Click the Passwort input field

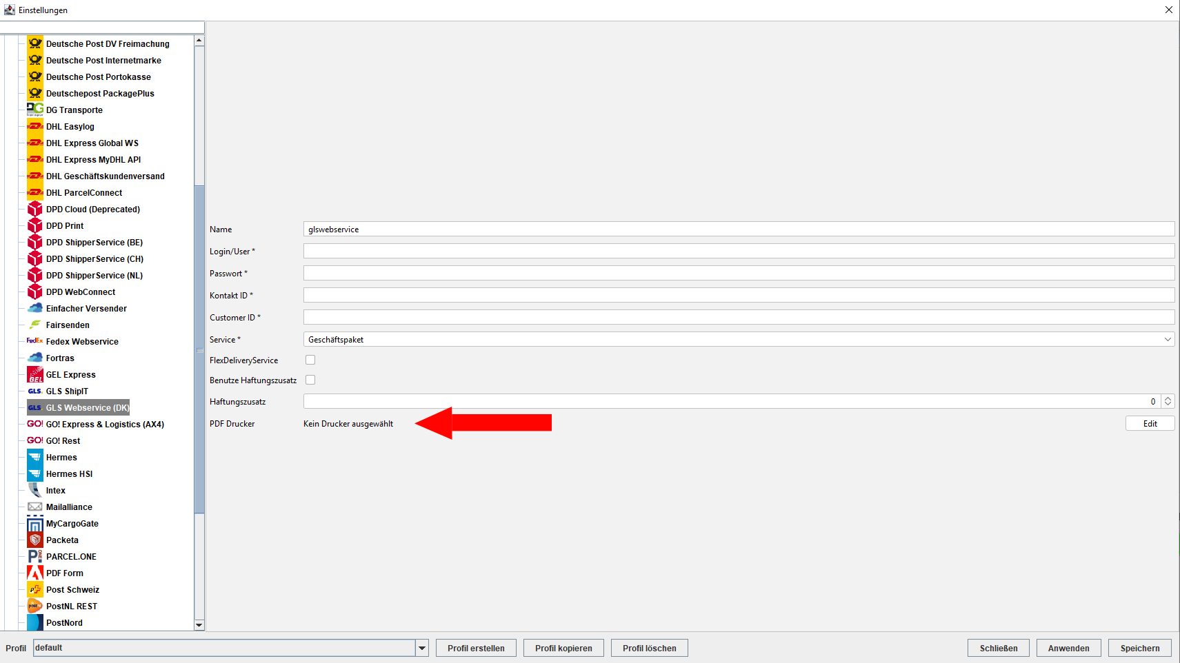click(739, 273)
